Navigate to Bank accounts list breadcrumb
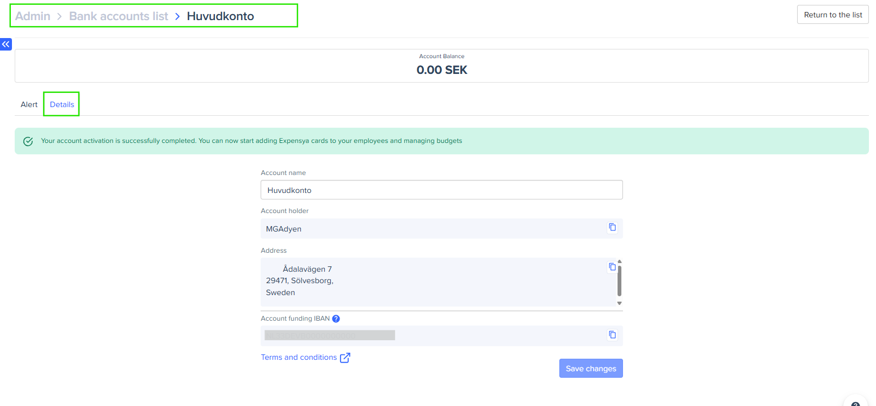 coord(119,16)
